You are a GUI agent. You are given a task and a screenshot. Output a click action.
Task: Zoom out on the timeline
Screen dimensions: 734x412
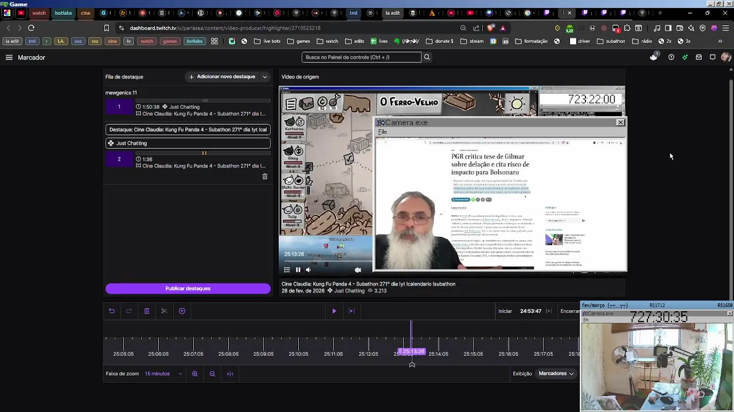(x=212, y=374)
